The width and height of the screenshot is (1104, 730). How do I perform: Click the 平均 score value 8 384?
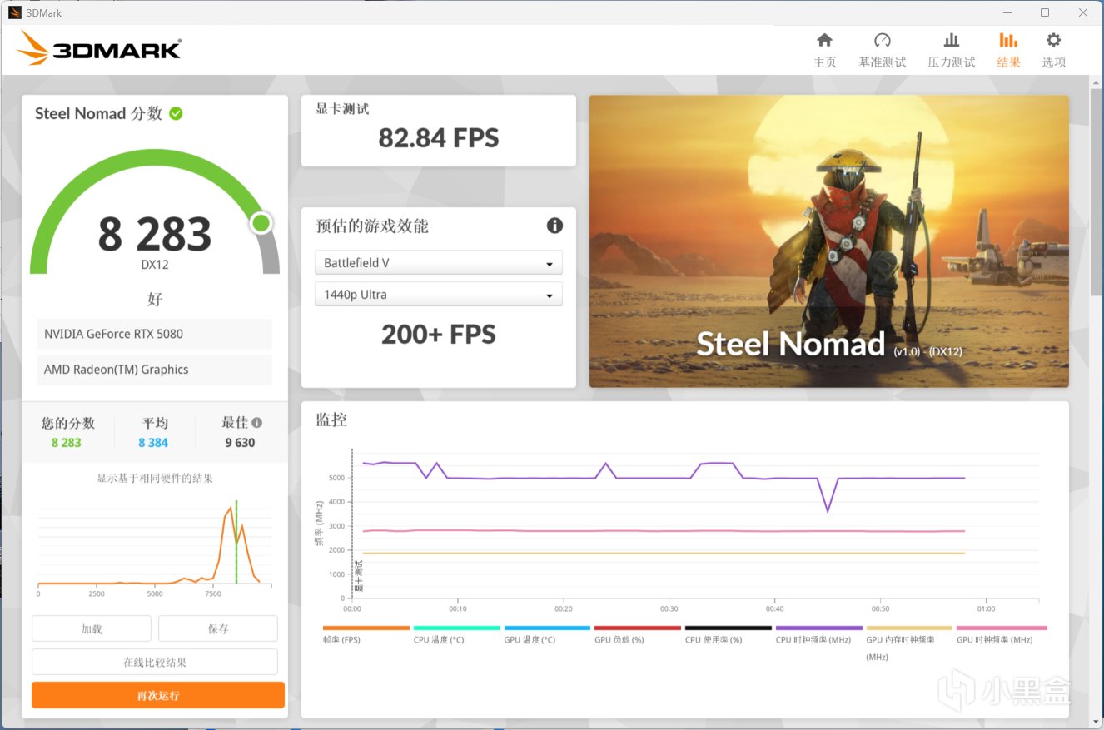[x=153, y=443]
